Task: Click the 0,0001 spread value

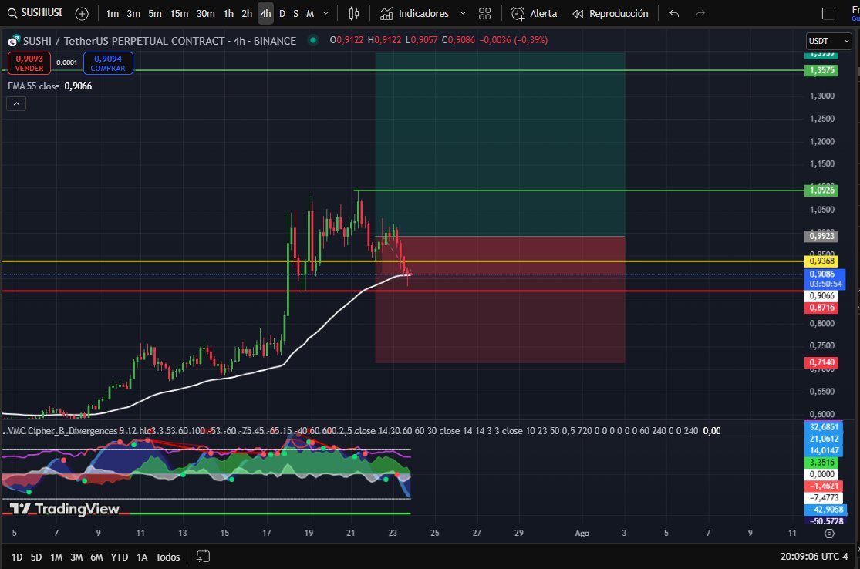Action: click(x=67, y=62)
